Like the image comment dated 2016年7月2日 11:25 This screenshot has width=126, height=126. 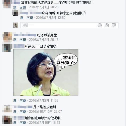tap(15, 101)
